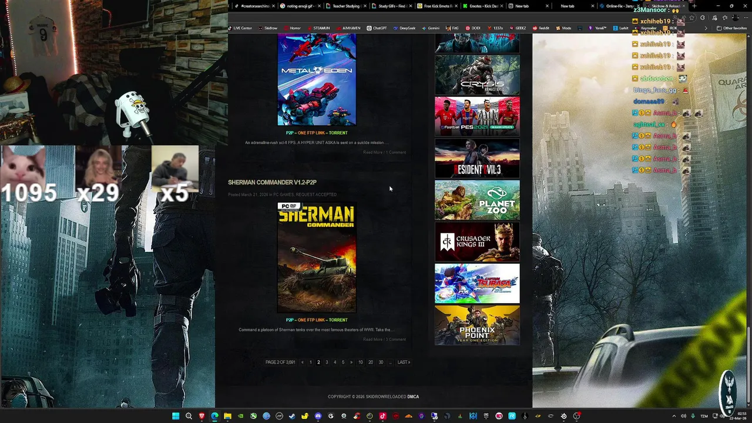The width and height of the screenshot is (752, 423).
Task: Open the 1337x bookmark
Action: tap(495, 28)
